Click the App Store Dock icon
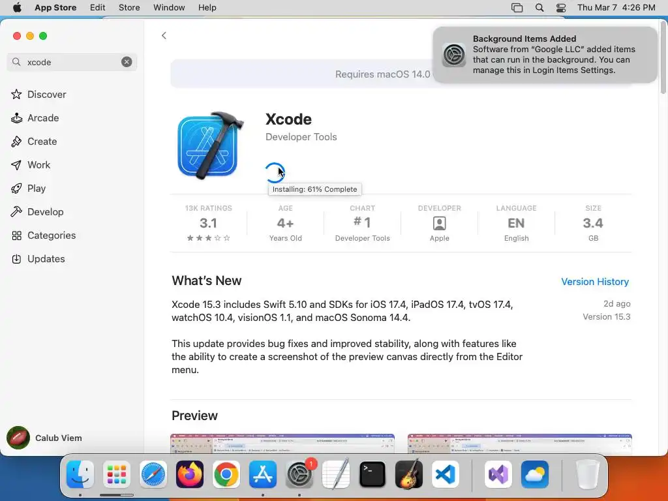The width and height of the screenshot is (668, 501). [263, 474]
